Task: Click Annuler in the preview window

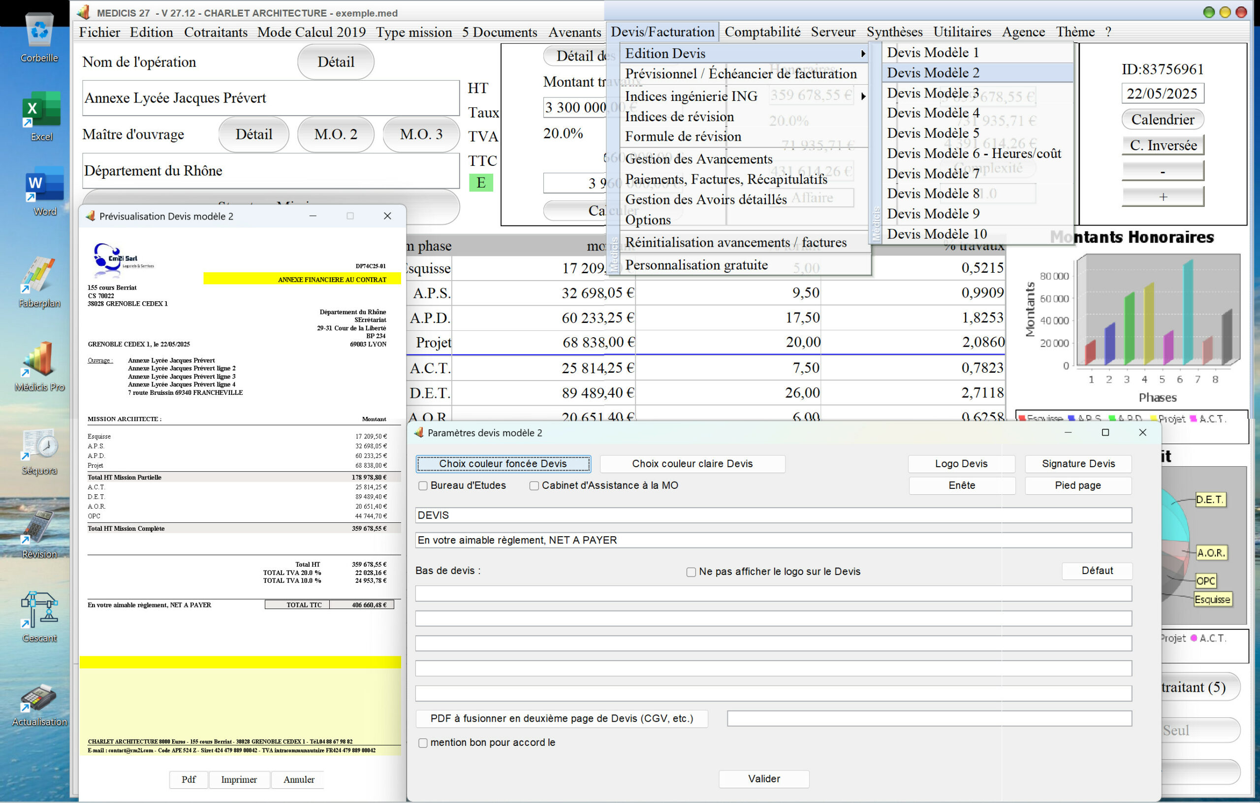Action: coord(299,779)
